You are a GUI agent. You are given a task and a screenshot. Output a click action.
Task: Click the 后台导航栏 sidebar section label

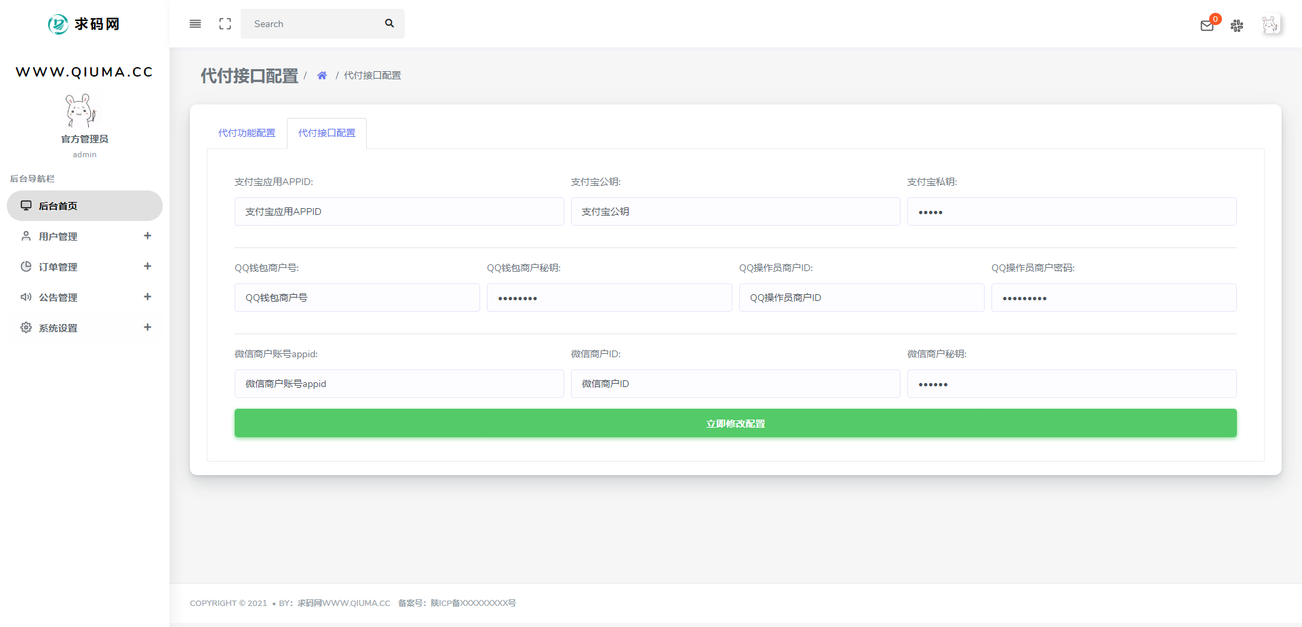click(x=32, y=179)
